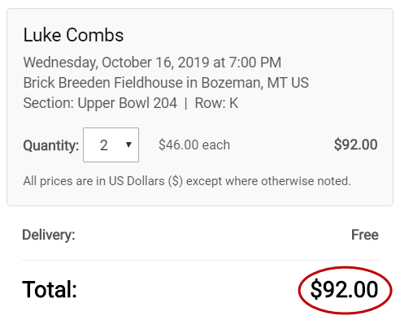Image resolution: width=400 pixels, height=324 pixels.
Task: Click the event date Wednesday, October 16, 2019
Action: click(x=116, y=63)
